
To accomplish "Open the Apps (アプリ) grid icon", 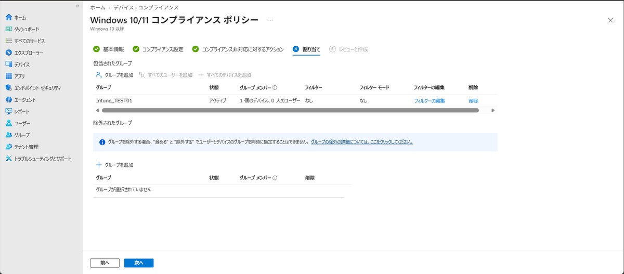I will pos(9,76).
